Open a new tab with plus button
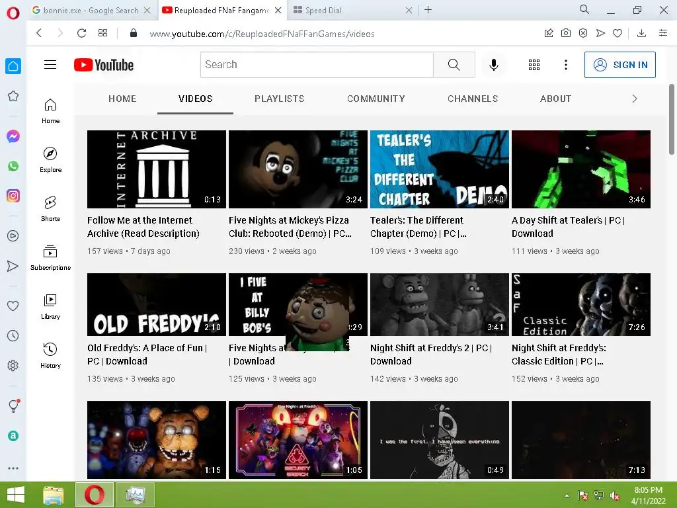Viewport: 677px width, 508px height. (x=428, y=9)
